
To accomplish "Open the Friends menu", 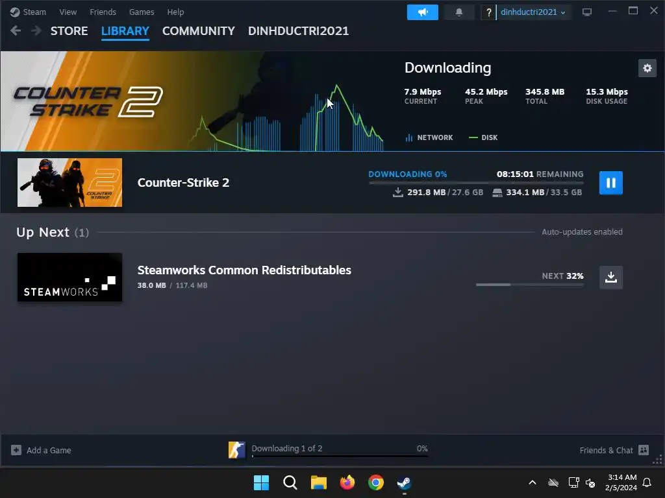I will (x=103, y=12).
